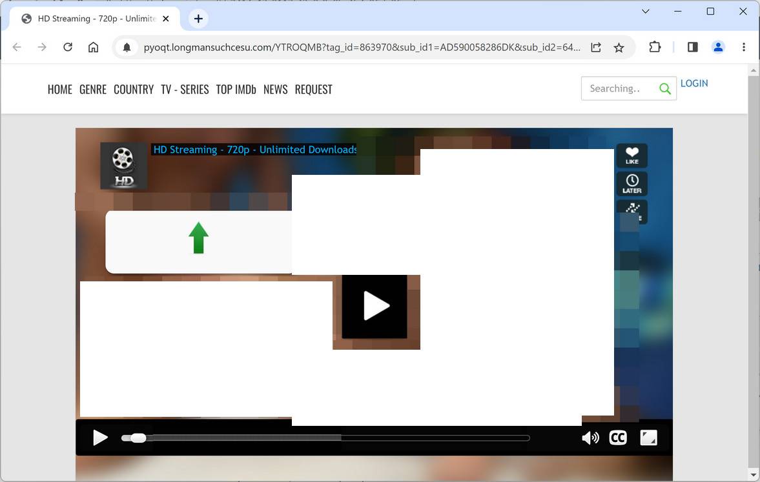
Task: Click the clock LATER icon
Action: click(632, 183)
